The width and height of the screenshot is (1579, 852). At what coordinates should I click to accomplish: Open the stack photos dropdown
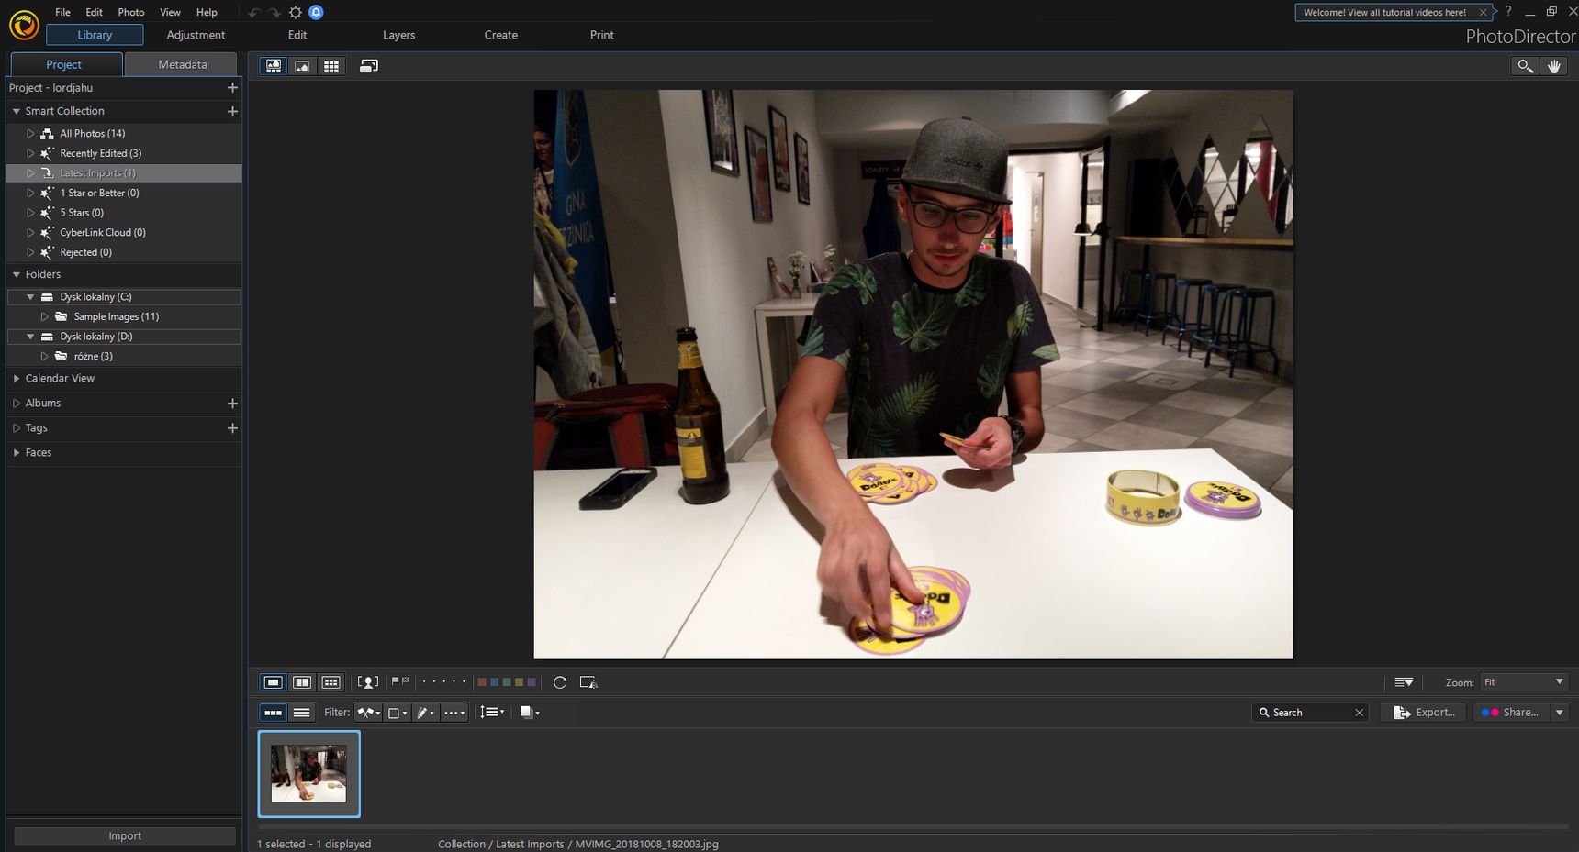(x=530, y=713)
